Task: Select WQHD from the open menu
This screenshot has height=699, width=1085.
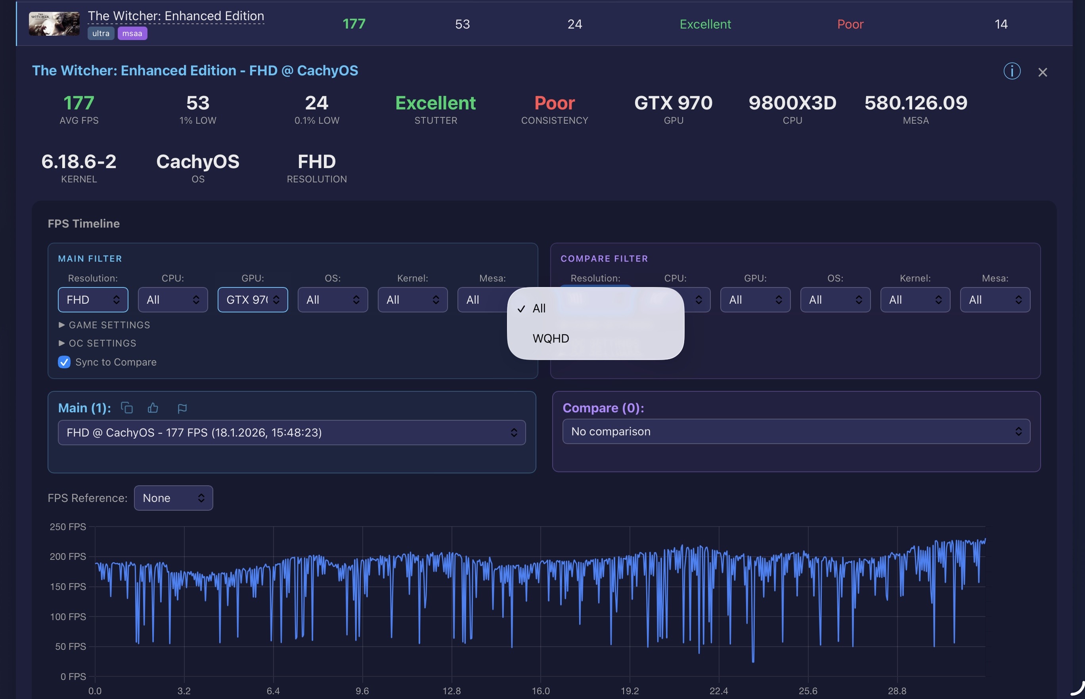Action: pos(551,338)
